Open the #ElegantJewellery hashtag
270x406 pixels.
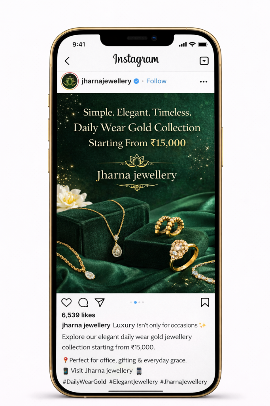click(133, 382)
